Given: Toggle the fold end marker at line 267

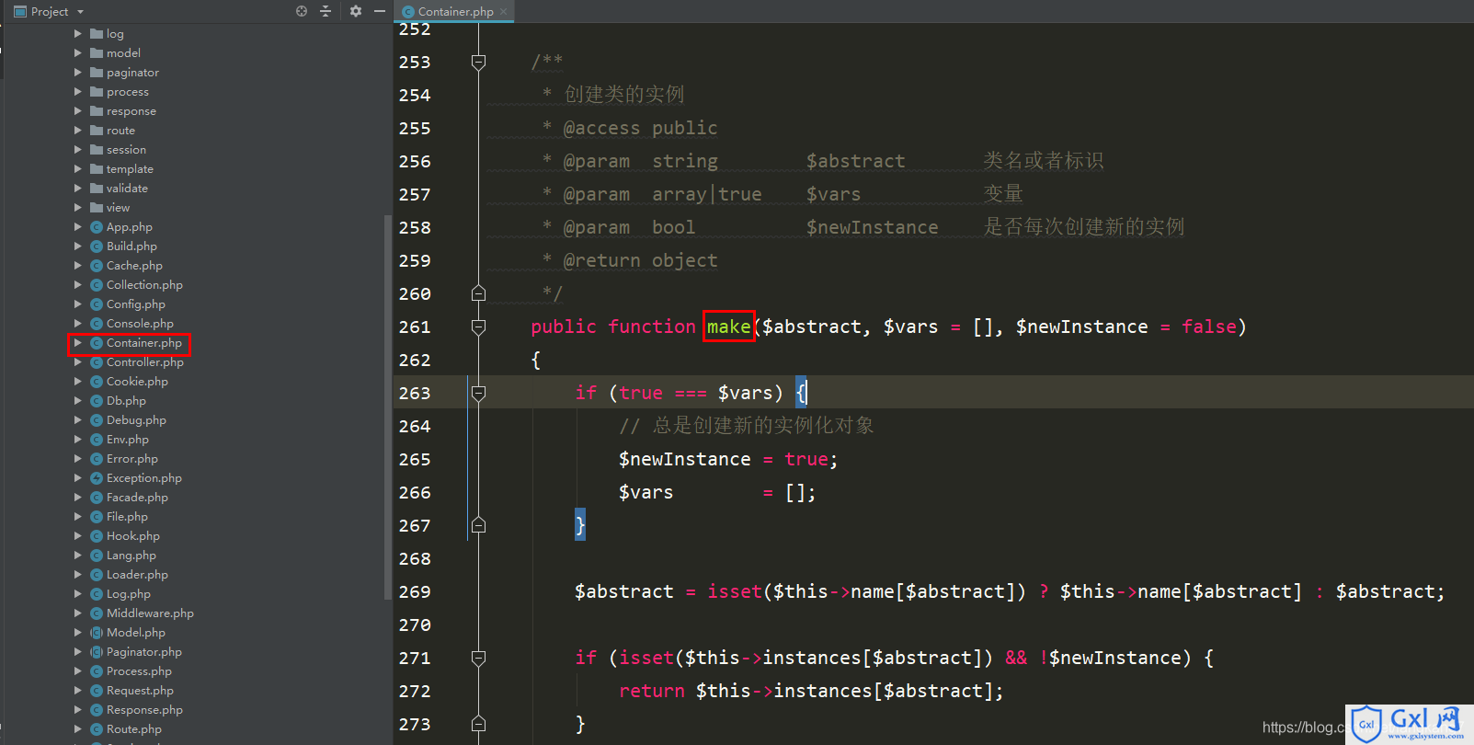Looking at the screenshot, I should (x=478, y=525).
